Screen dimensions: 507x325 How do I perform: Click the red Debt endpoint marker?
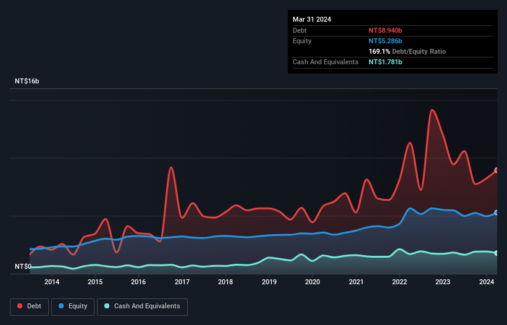[x=497, y=170]
